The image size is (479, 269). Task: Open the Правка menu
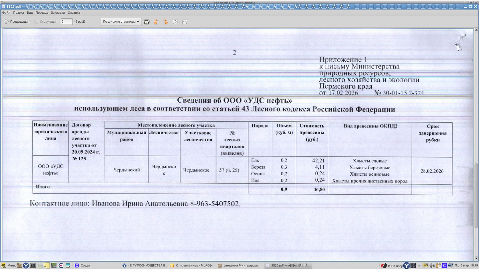point(19,13)
